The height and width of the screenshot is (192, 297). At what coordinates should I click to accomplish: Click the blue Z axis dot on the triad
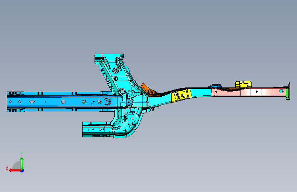(x=22, y=170)
